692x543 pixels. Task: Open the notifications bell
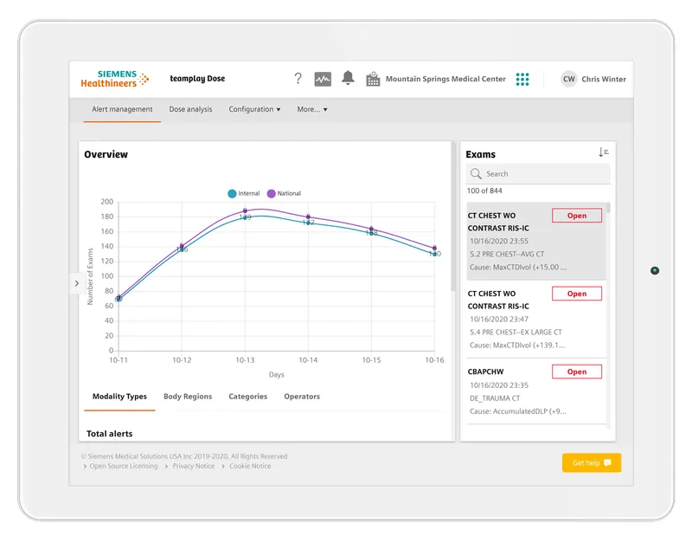point(348,79)
